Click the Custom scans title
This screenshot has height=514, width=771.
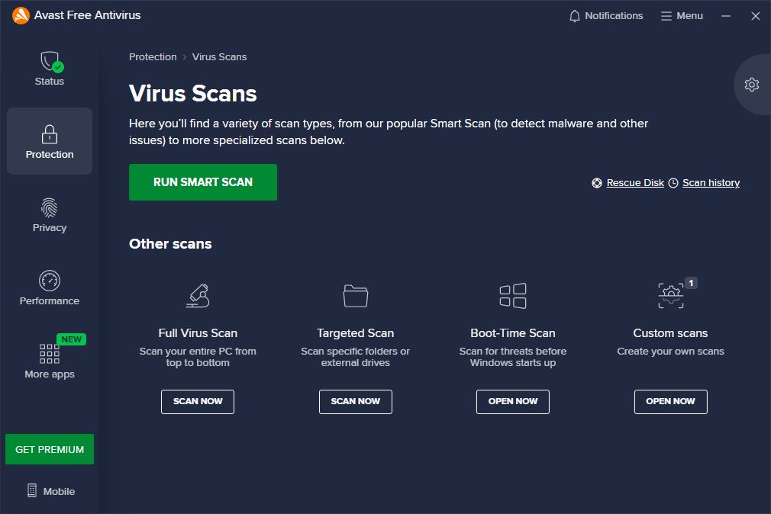[x=671, y=333]
